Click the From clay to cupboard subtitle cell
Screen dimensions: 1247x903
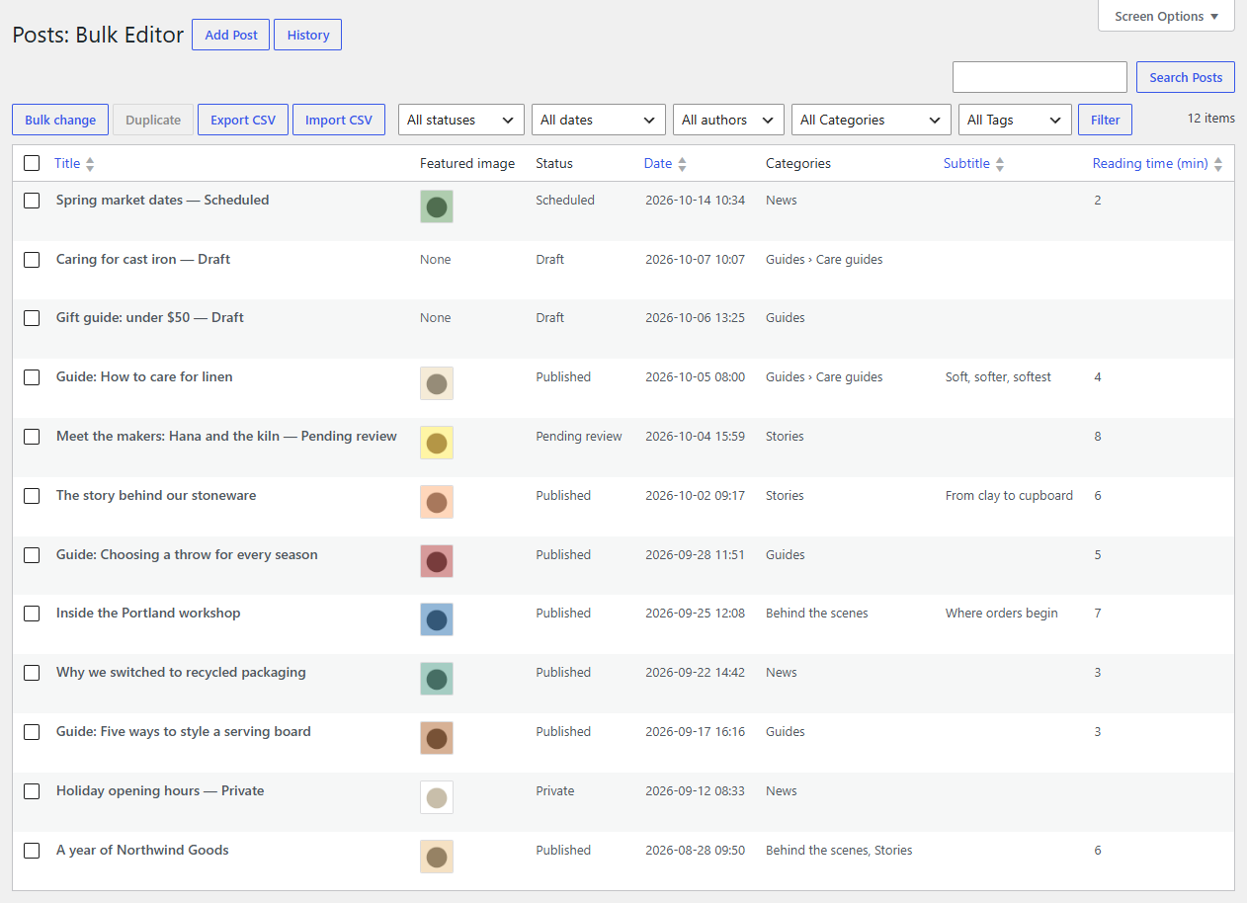click(x=1009, y=495)
